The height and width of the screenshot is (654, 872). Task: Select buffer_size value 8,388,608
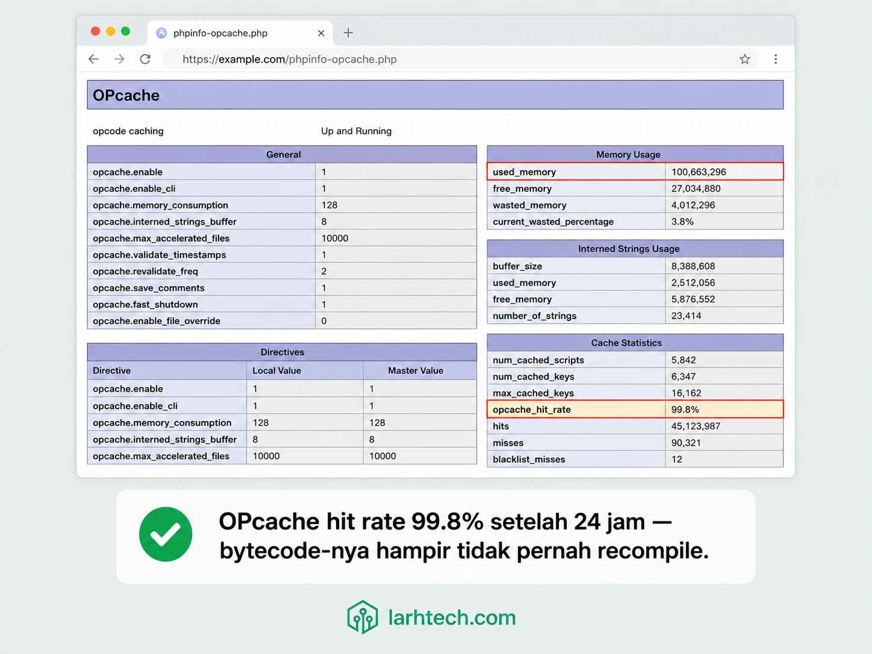coord(693,266)
